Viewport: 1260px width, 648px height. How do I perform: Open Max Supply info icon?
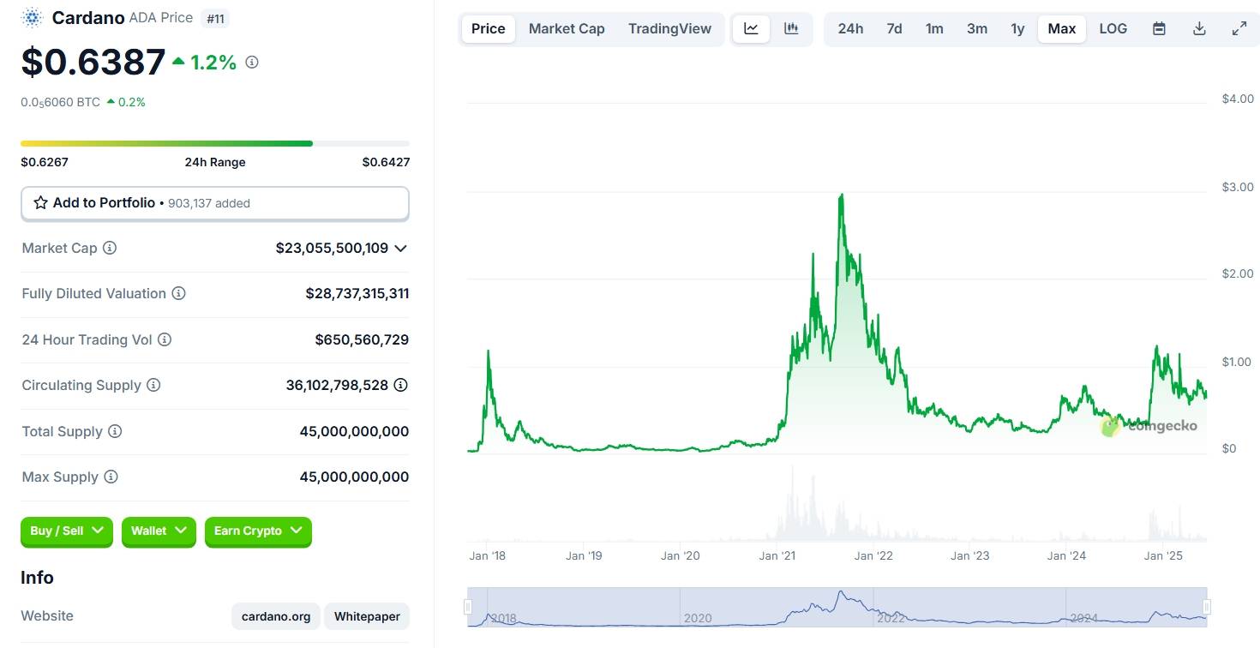click(111, 477)
